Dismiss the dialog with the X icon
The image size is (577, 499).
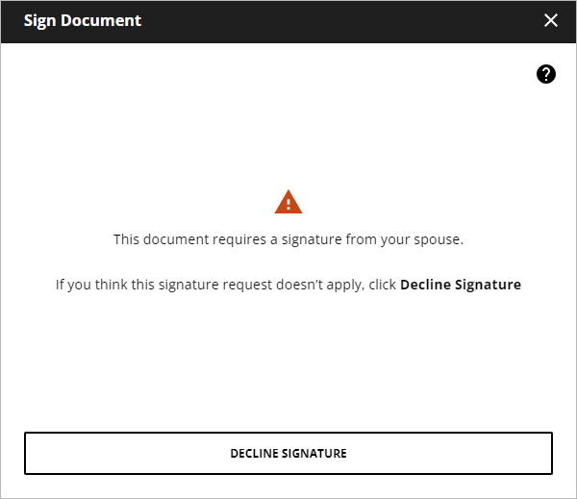click(551, 20)
